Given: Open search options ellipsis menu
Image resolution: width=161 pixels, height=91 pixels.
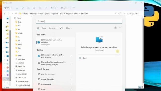Looking at the screenshot, I should pos(120,28).
